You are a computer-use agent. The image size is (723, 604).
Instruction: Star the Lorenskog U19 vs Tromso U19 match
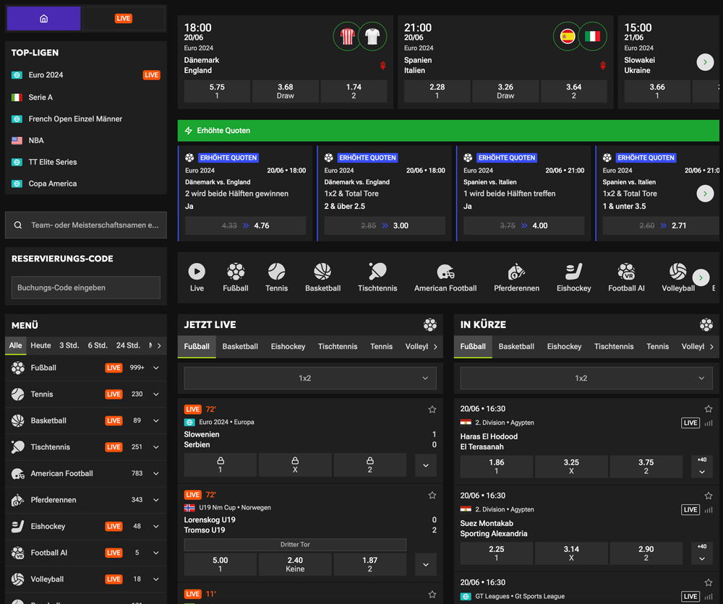click(432, 496)
